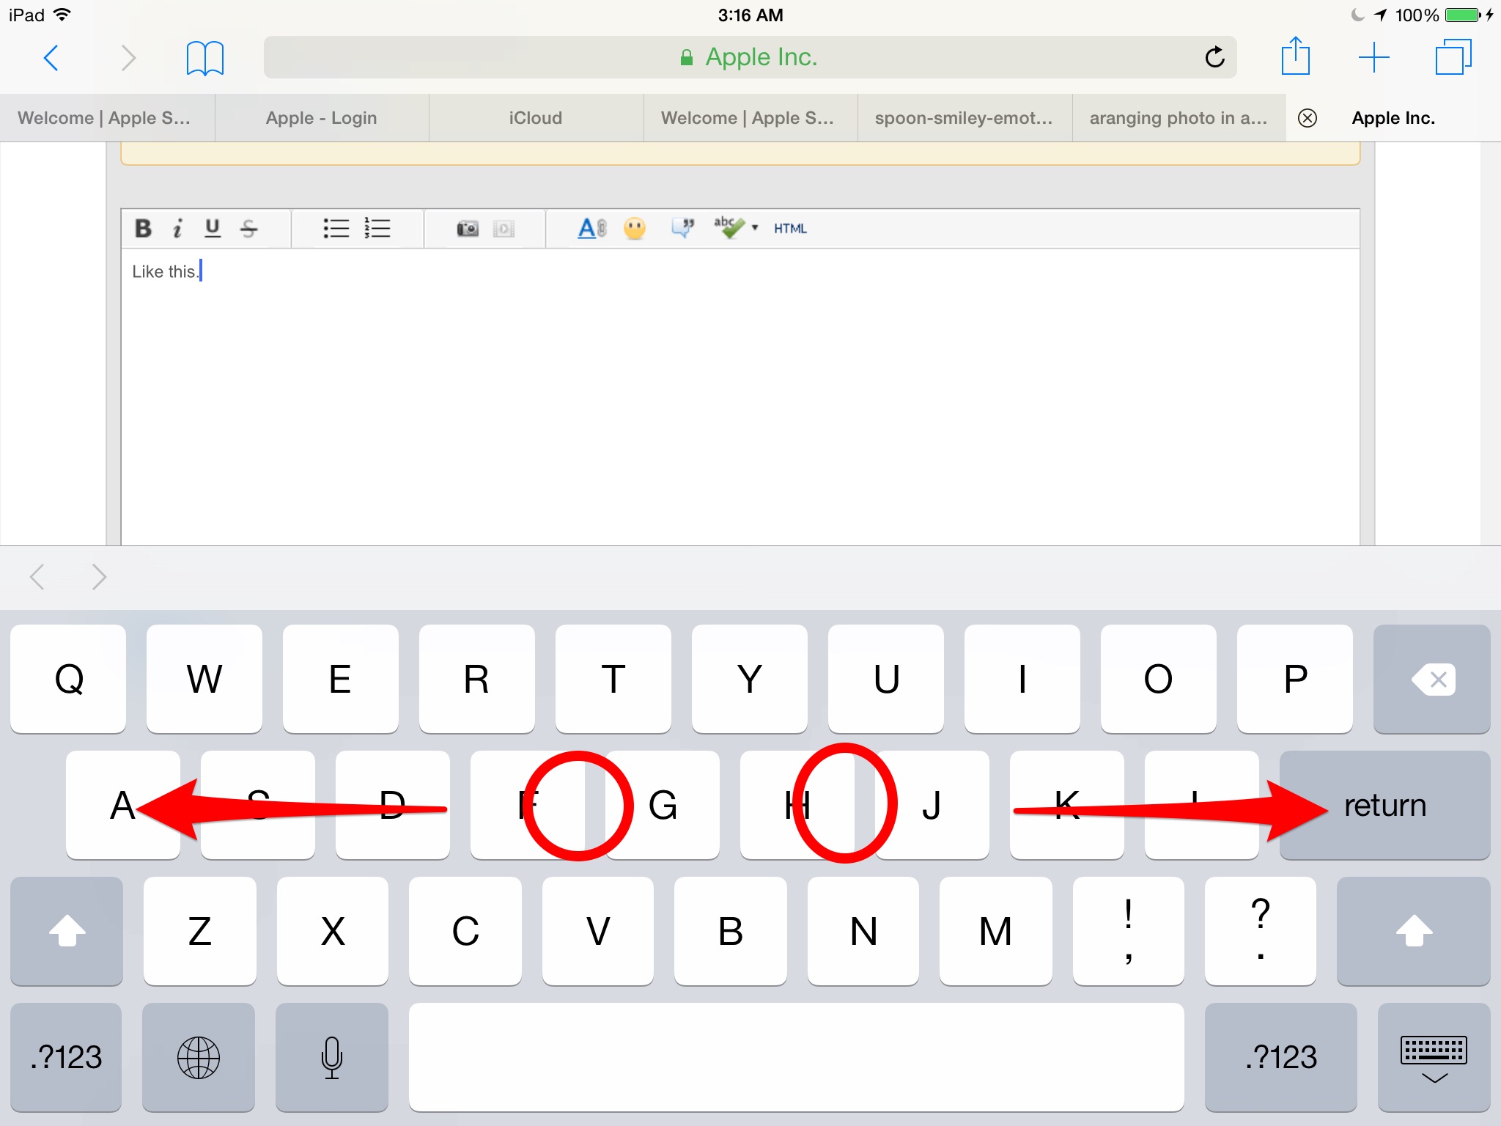Click the quote bubble icon
Image resolution: width=1501 pixels, height=1126 pixels.
[683, 229]
